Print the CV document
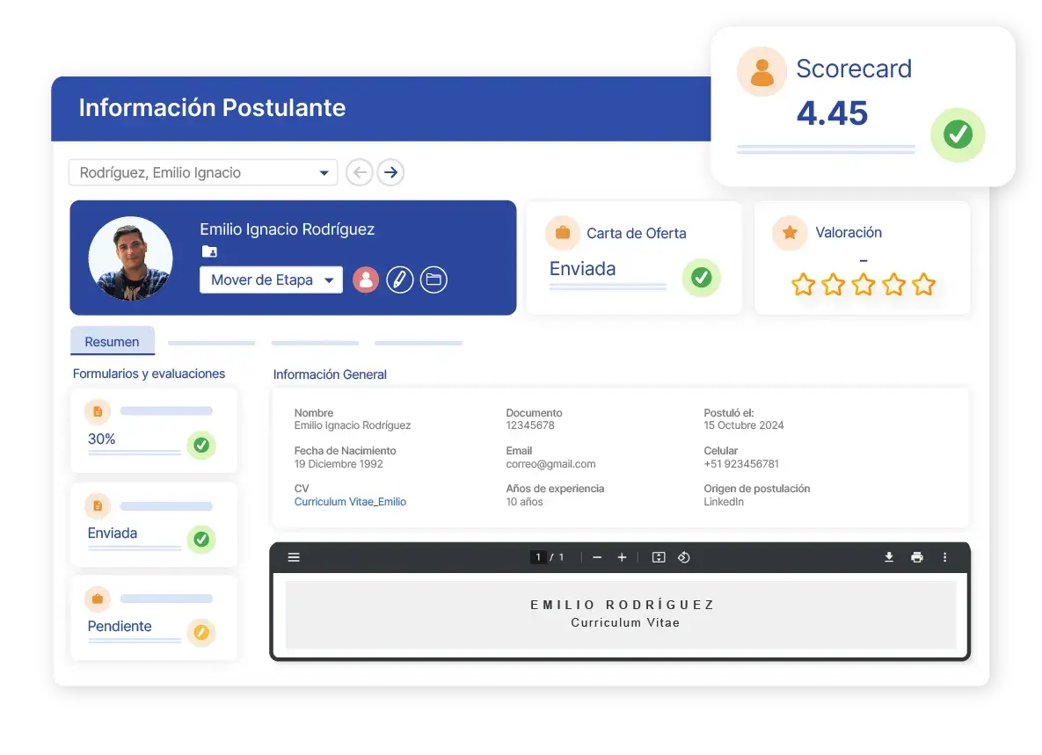 coord(917,557)
